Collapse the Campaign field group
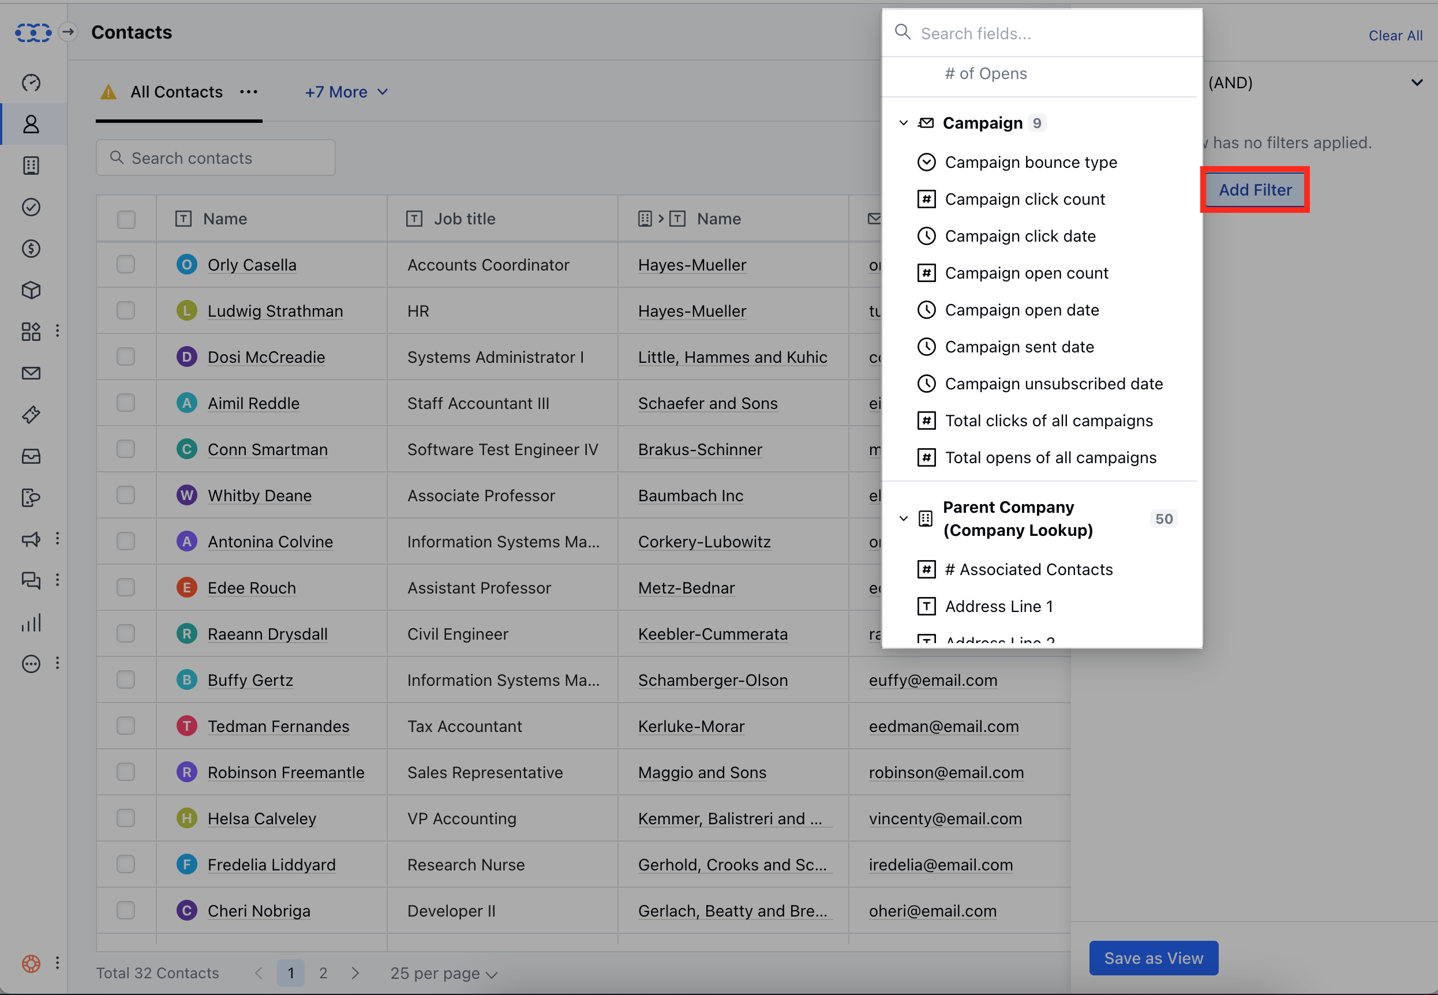The image size is (1438, 995). click(904, 122)
